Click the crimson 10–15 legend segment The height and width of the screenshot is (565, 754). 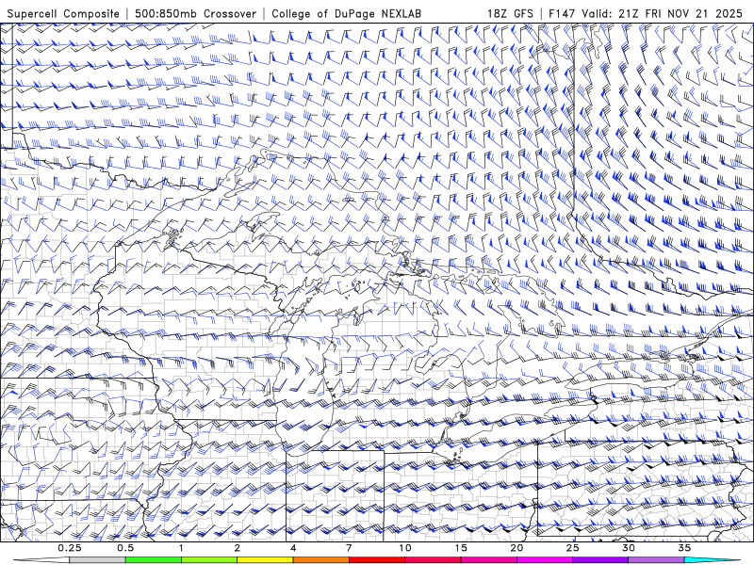(433, 560)
